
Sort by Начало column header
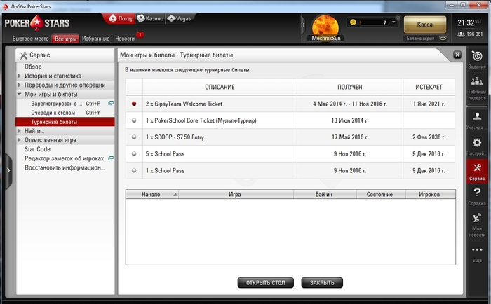152,194
